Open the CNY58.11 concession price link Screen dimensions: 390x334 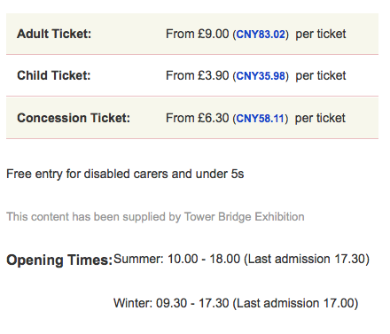[260, 119]
